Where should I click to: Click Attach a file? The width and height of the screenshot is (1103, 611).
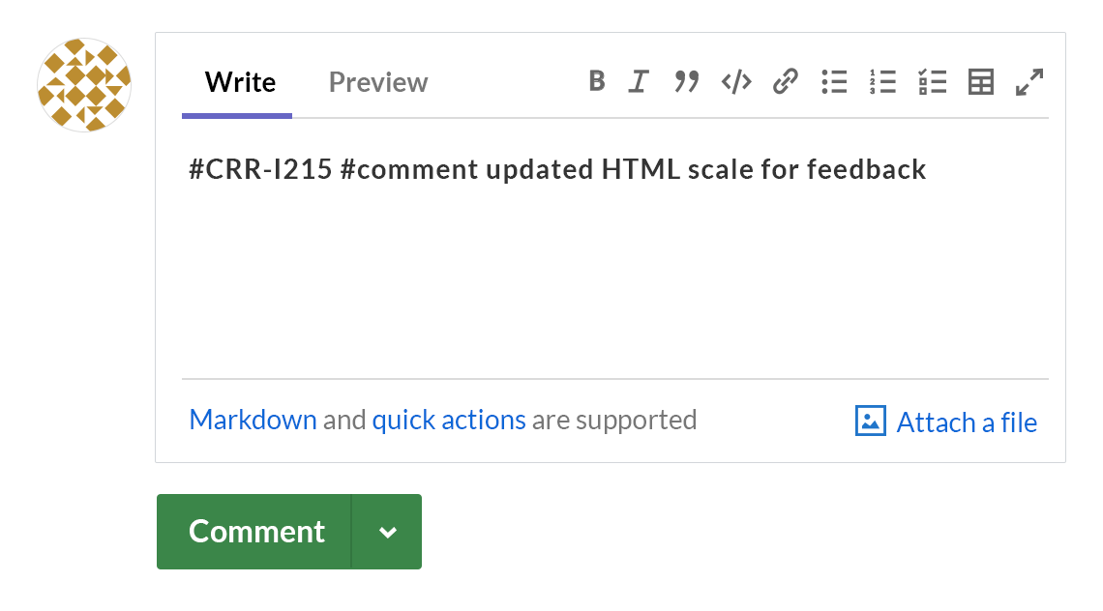pos(967,422)
